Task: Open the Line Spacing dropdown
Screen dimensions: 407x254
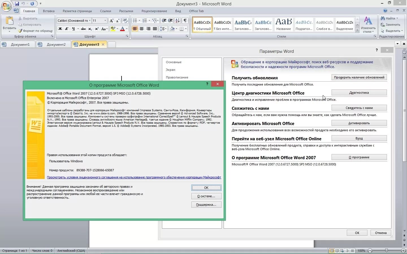Action: coord(163,29)
